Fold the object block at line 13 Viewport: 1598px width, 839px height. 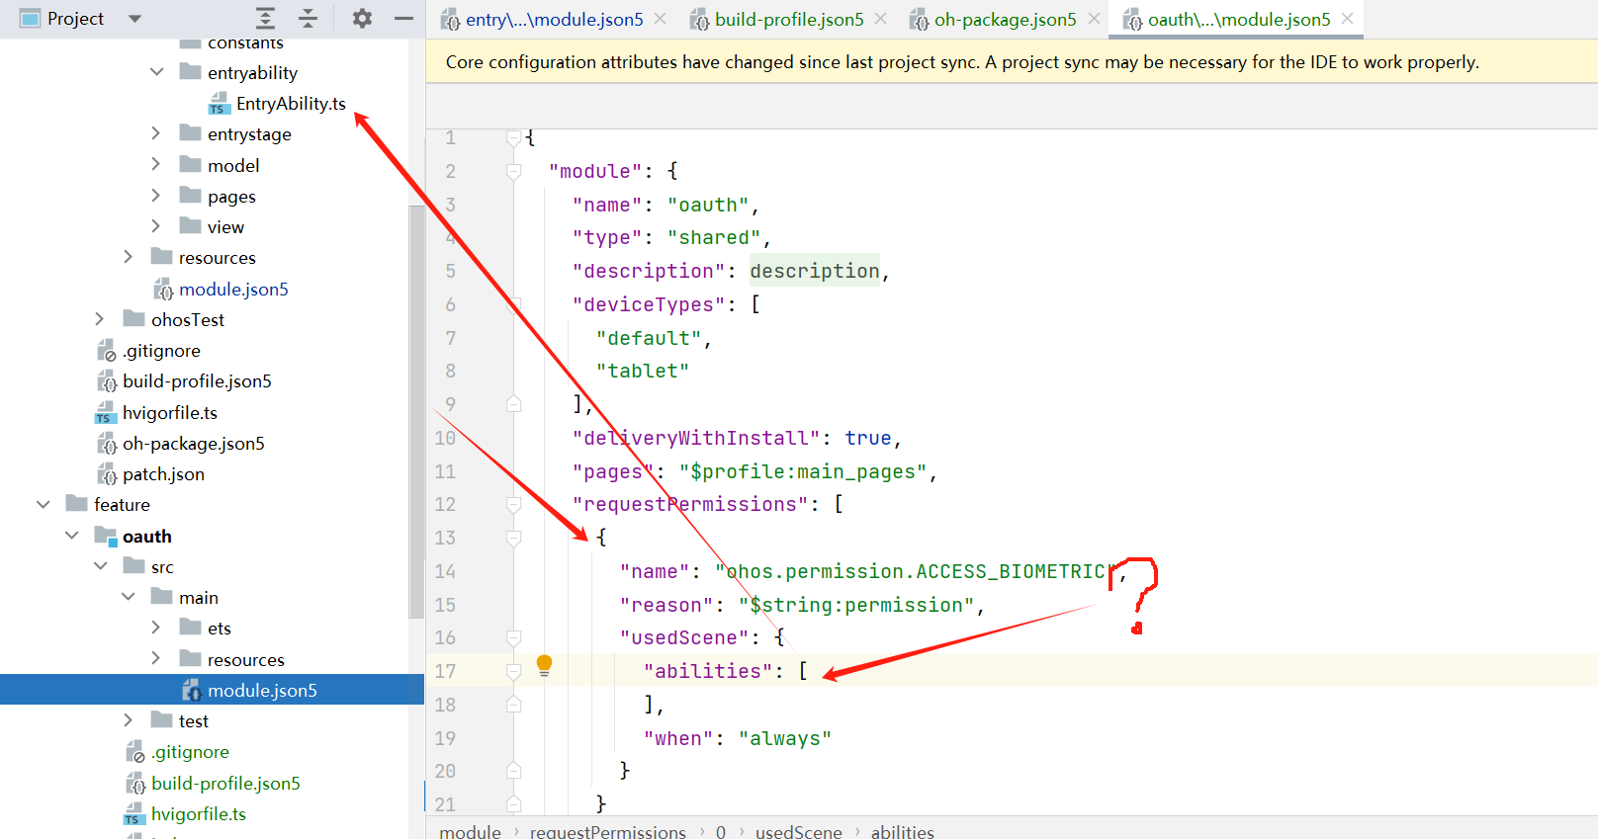tap(513, 539)
